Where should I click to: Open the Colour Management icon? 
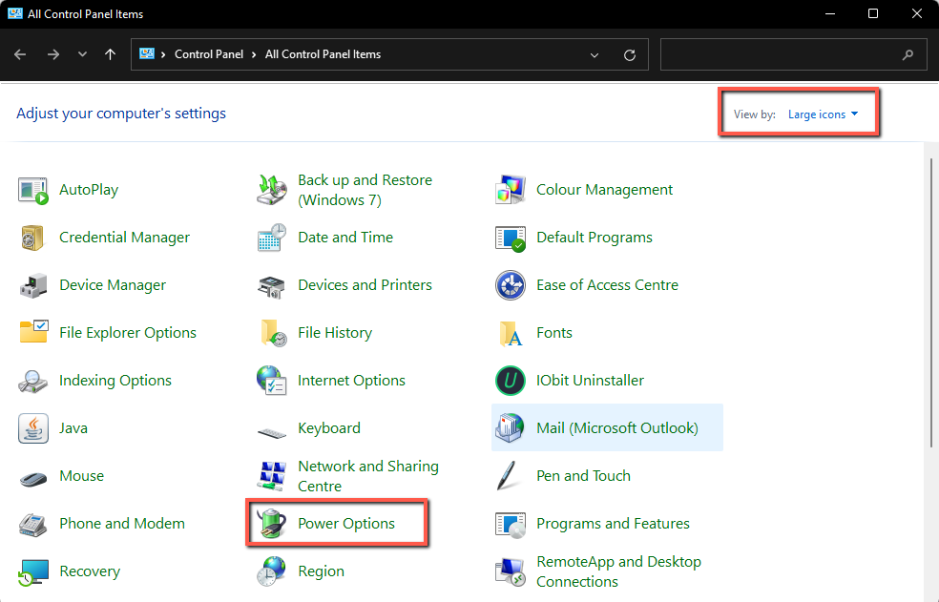[x=511, y=190]
